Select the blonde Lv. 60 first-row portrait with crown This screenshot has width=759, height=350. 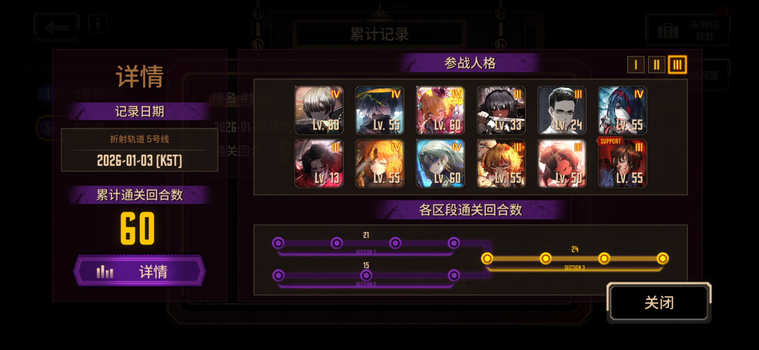[440, 110]
